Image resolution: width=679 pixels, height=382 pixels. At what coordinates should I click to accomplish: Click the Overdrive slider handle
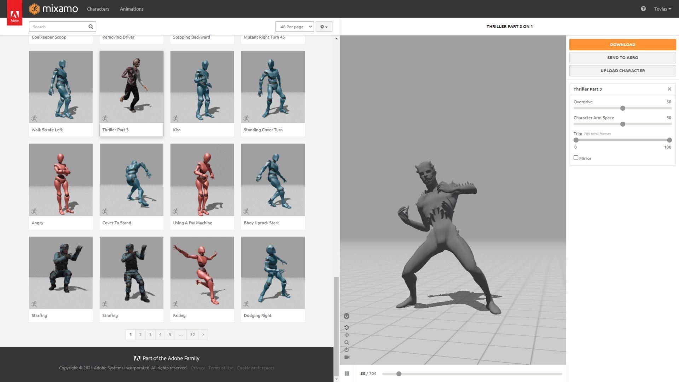coord(623,108)
